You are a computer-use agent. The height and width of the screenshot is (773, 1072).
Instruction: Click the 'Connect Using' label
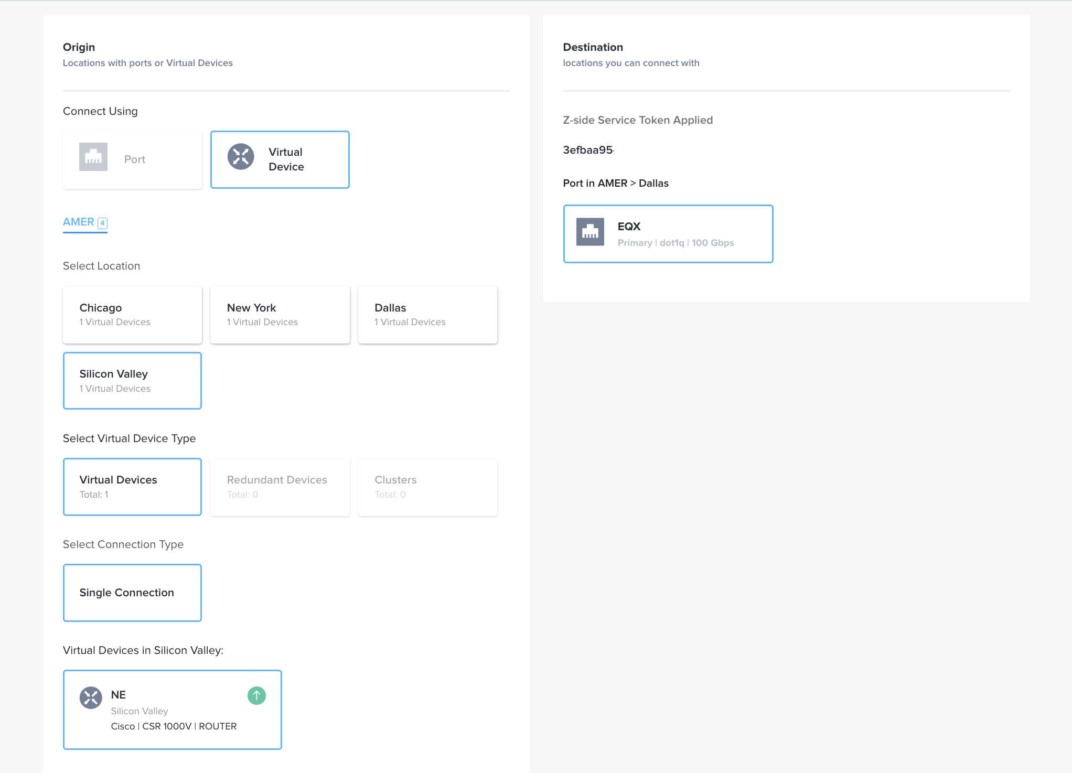(x=100, y=111)
